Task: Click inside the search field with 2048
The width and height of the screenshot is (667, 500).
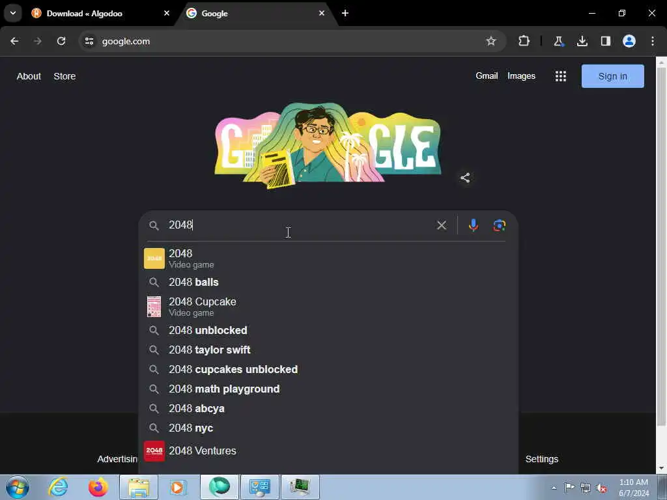Action: tap(298, 225)
